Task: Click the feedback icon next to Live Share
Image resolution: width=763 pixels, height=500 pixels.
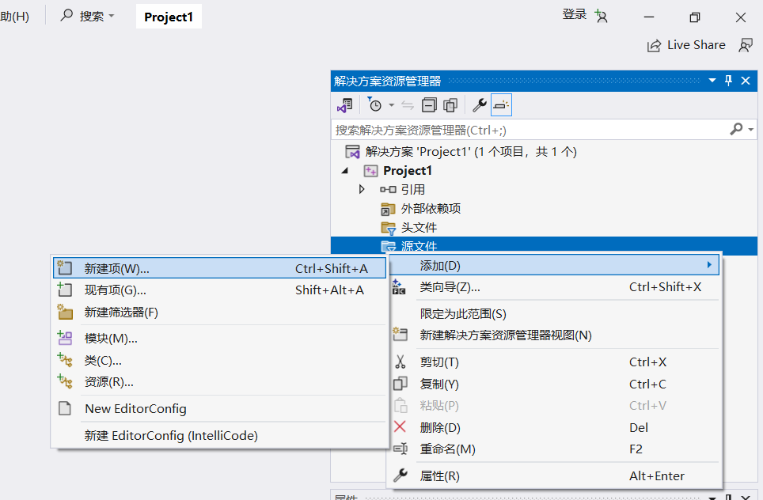Action: pyautogui.click(x=745, y=45)
